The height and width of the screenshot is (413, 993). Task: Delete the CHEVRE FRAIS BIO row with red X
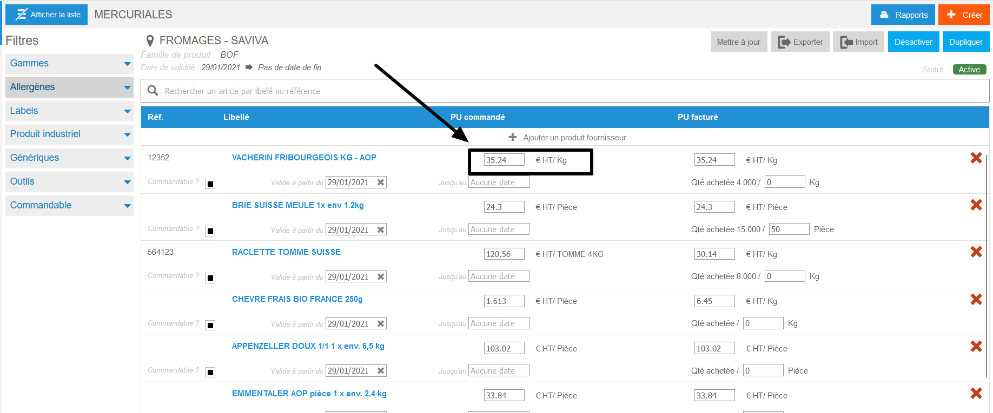click(976, 299)
